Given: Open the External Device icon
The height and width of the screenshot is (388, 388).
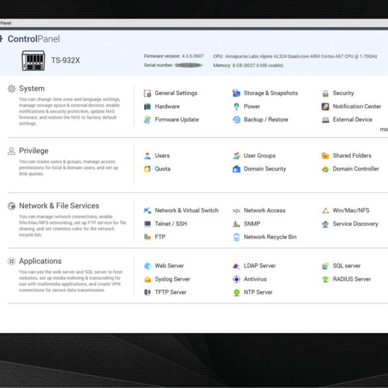Looking at the screenshot, I should coord(326,120).
